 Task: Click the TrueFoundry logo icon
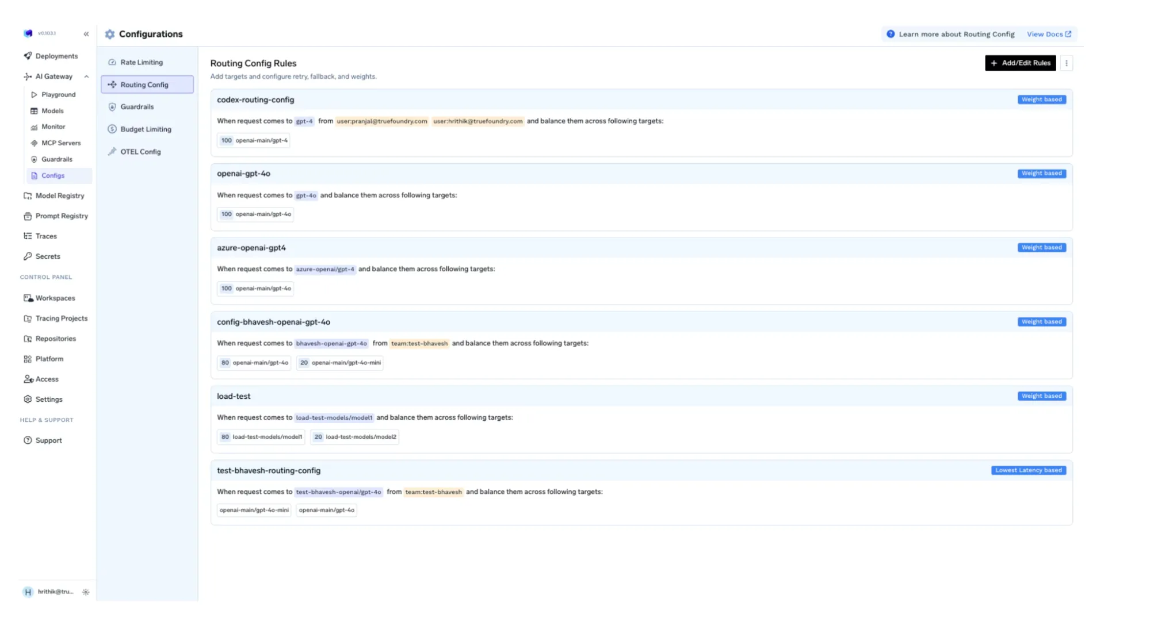28,33
